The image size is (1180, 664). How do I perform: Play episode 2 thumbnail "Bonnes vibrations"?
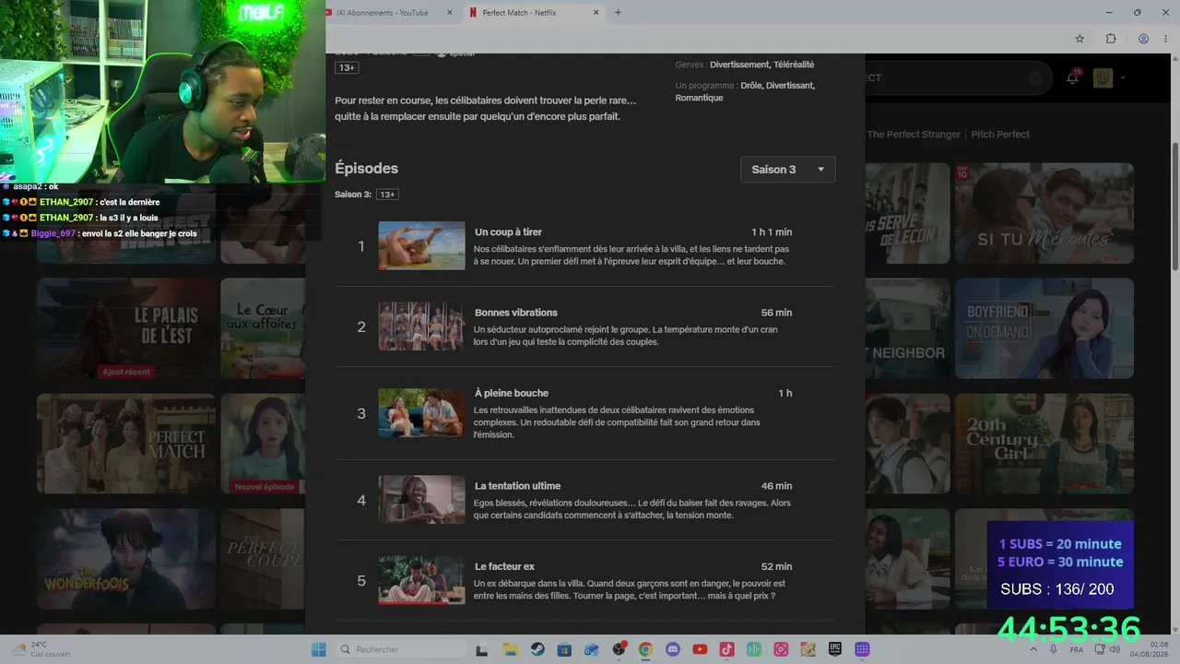[x=421, y=326]
